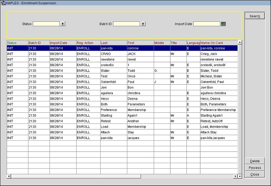
Task: Click the middle initial cell G.
Action: coord(162,71)
